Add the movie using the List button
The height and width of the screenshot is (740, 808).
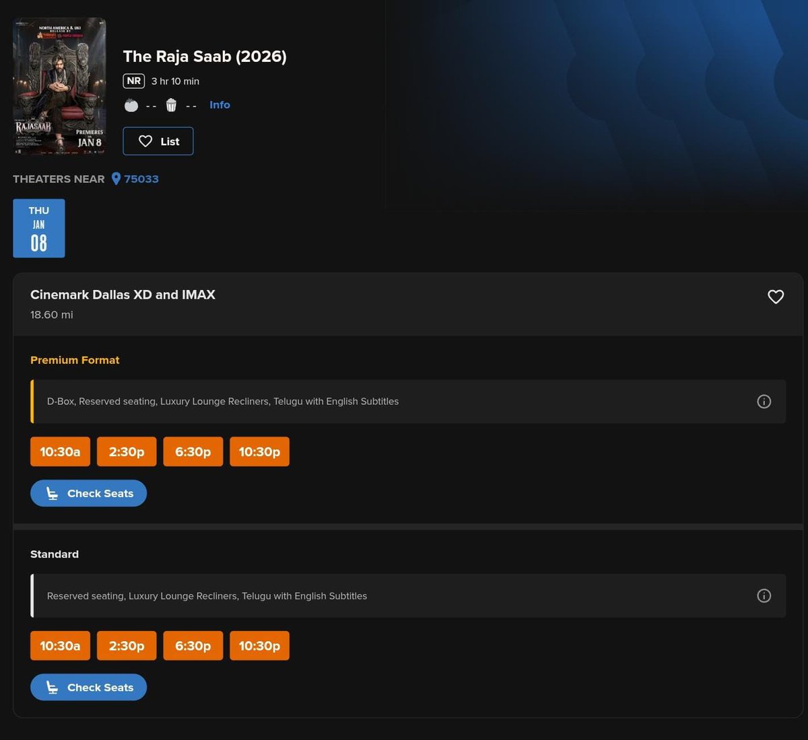(158, 141)
